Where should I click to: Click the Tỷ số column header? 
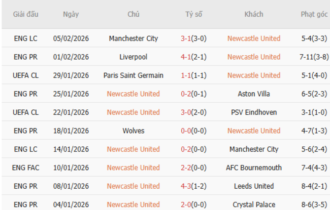point(193,14)
